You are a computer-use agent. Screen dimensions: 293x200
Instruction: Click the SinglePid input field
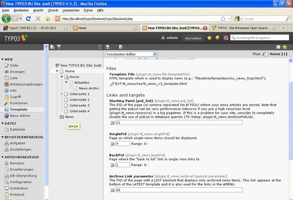pos(123,144)
